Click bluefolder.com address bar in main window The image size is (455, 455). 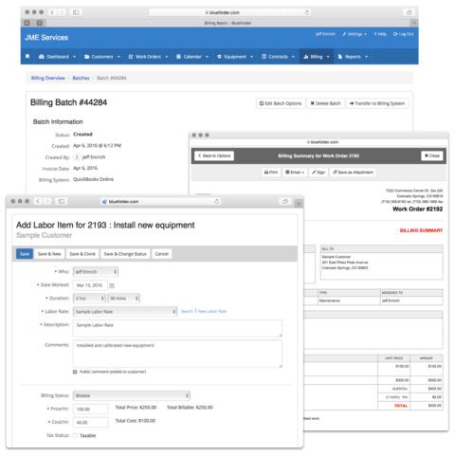tap(229, 12)
